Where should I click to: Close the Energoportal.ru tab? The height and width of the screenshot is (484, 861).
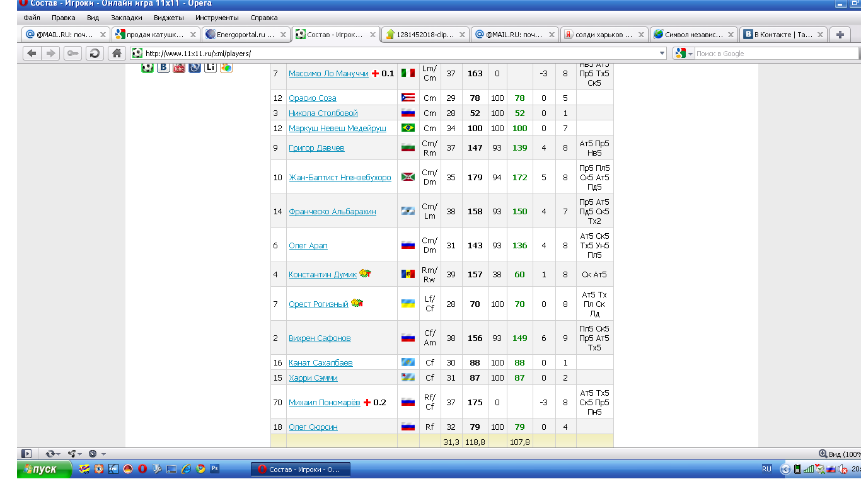282,35
